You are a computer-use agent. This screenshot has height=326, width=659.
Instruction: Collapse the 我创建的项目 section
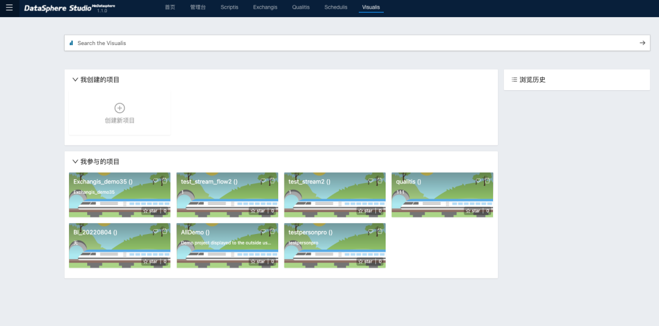(75, 80)
